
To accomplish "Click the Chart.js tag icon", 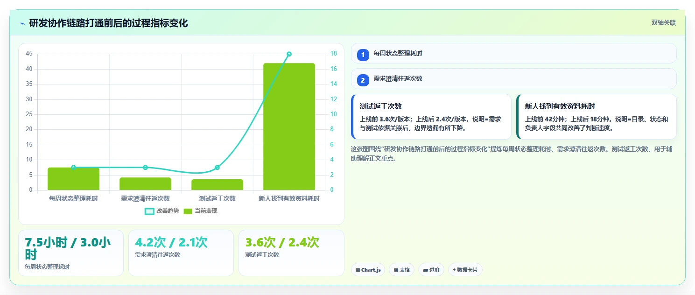I will point(358,270).
